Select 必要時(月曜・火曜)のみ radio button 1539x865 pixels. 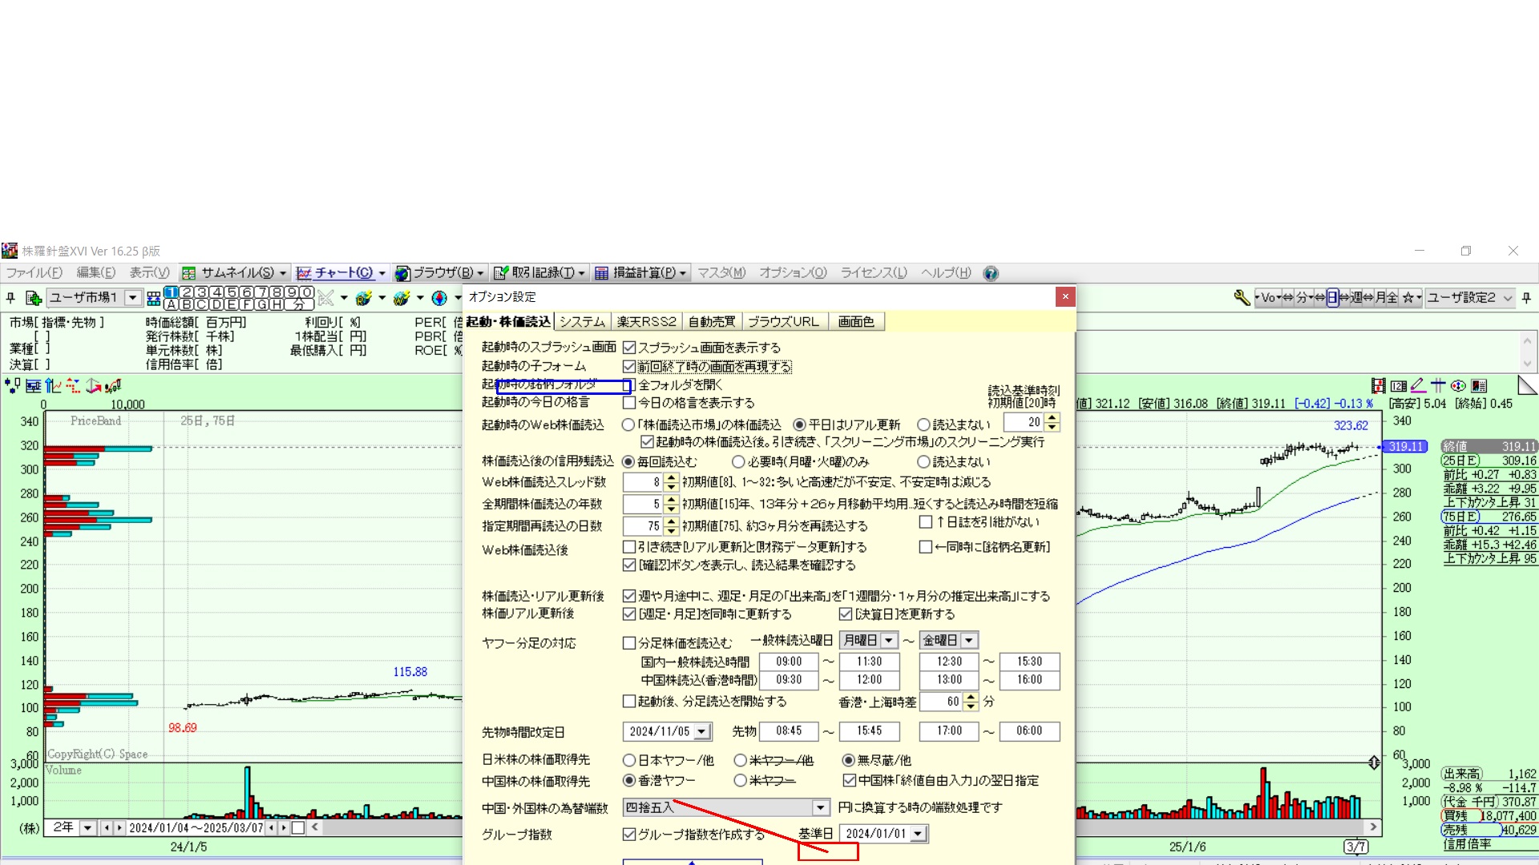[738, 462]
